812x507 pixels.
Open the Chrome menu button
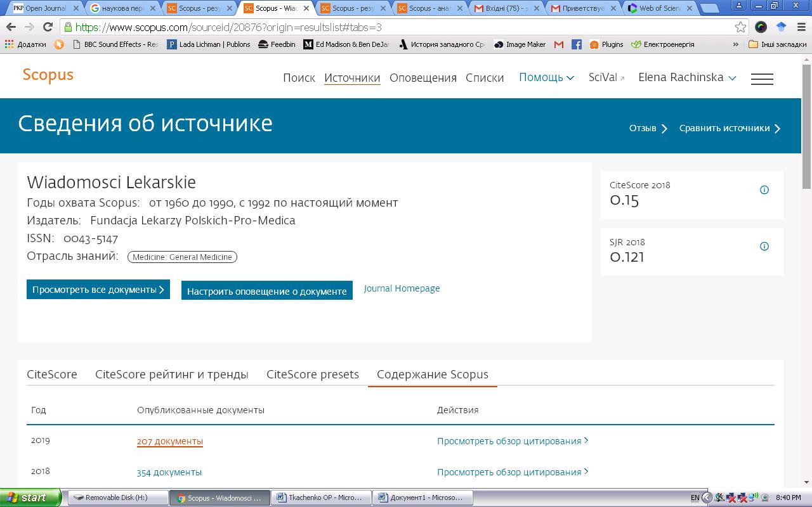[800, 27]
